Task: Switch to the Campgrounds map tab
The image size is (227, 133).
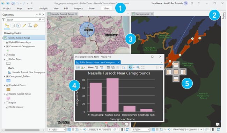Action: (142, 14)
